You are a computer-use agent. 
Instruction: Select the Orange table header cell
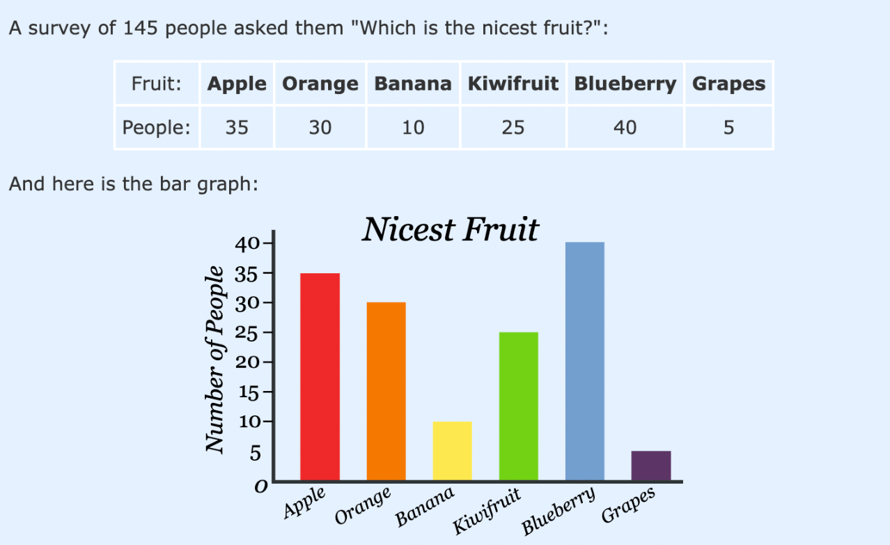pyautogui.click(x=320, y=84)
